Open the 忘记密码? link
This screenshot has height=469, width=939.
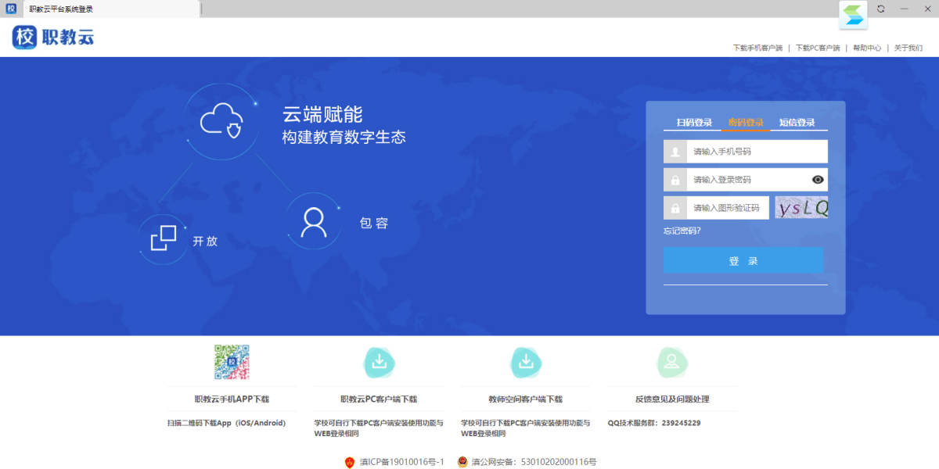(x=682, y=231)
